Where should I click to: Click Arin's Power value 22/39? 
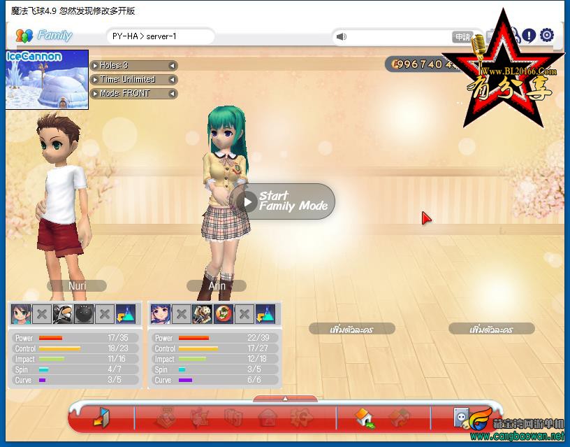pyautogui.click(x=258, y=338)
